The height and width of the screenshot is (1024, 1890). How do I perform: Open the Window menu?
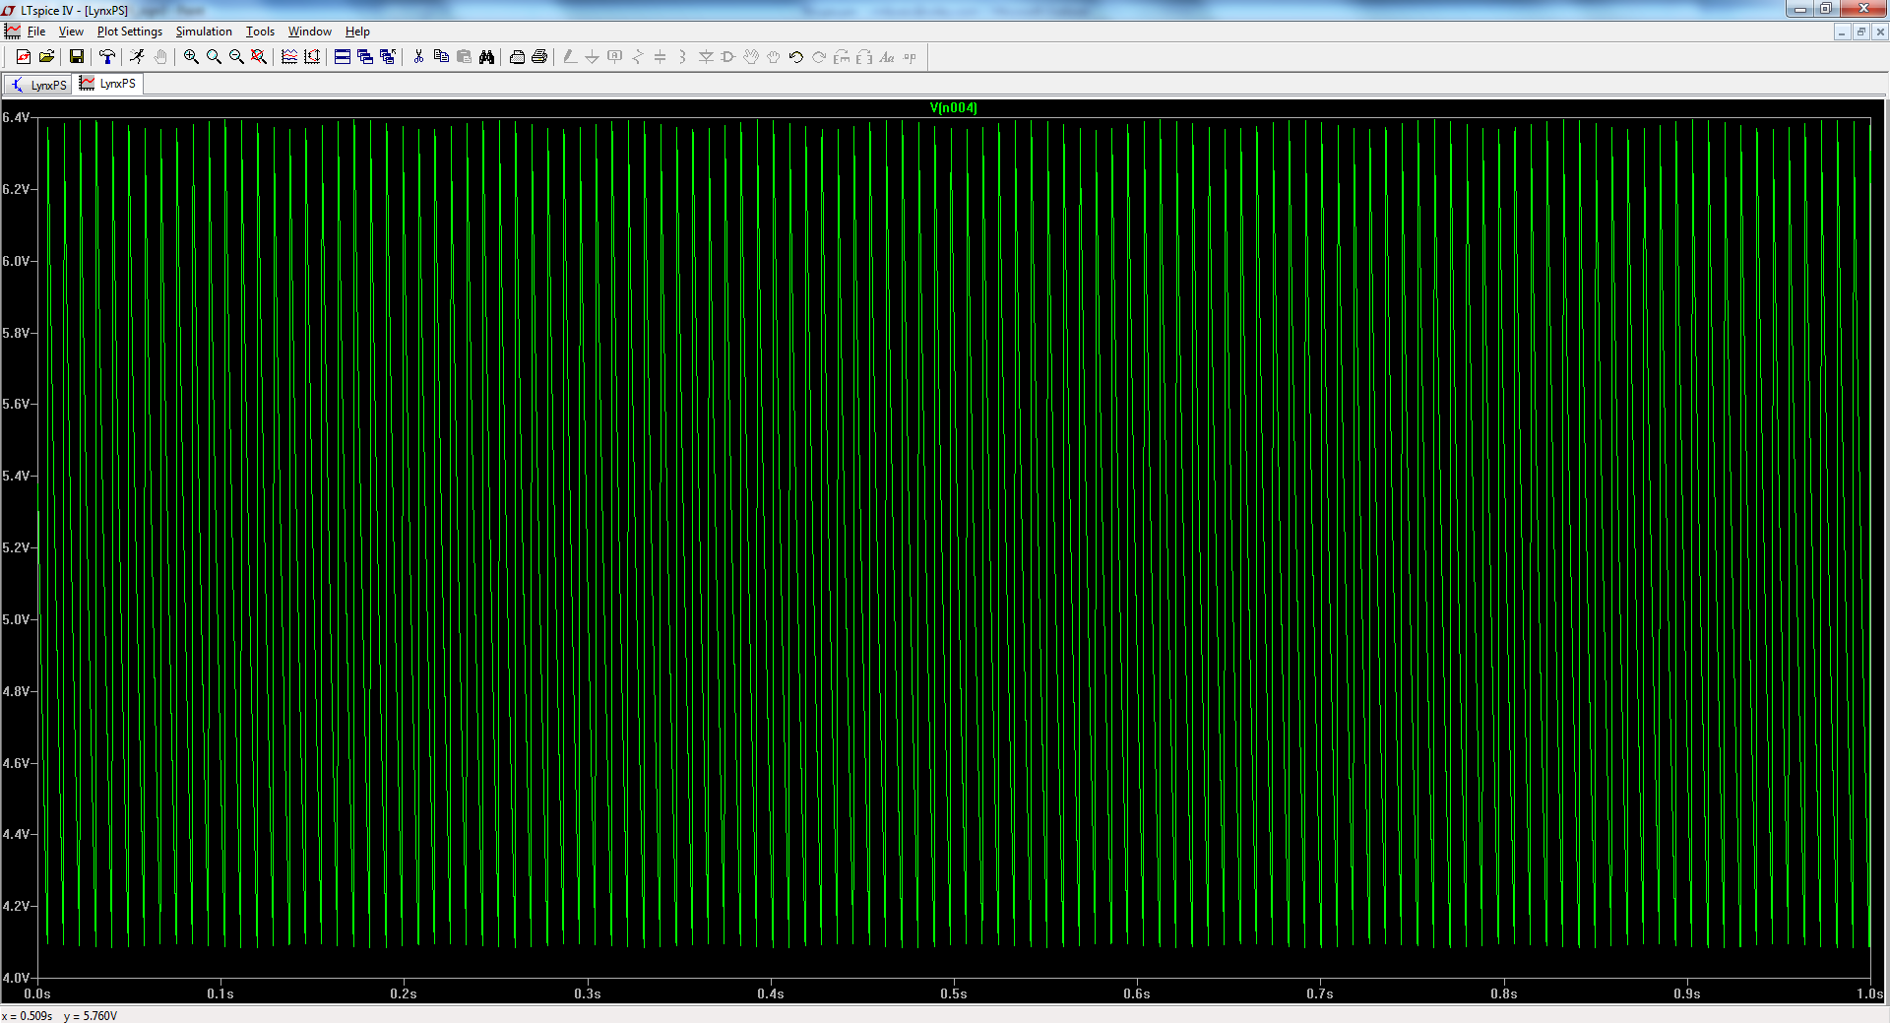pyautogui.click(x=309, y=32)
